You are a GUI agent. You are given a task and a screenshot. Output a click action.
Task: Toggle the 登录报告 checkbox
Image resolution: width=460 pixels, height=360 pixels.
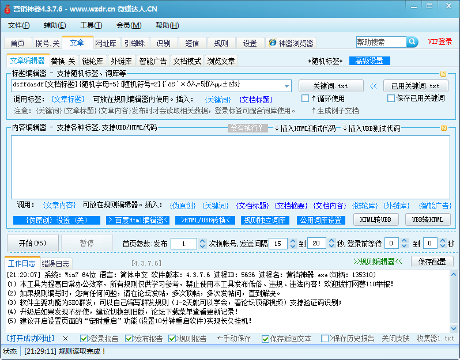tap(84, 339)
